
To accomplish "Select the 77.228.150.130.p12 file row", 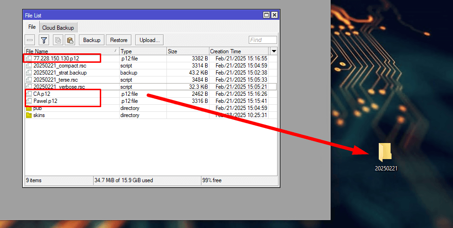I will coord(150,59).
